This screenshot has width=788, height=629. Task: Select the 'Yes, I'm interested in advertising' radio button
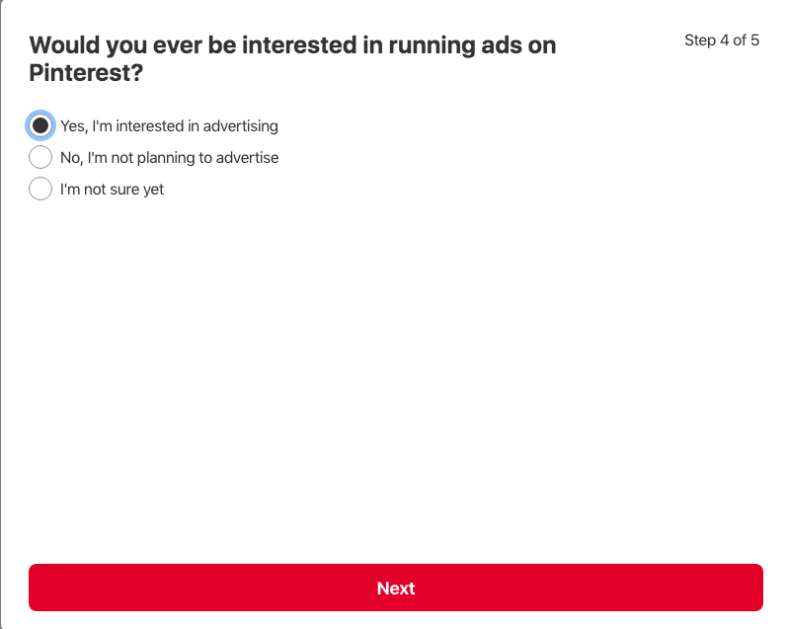40,125
